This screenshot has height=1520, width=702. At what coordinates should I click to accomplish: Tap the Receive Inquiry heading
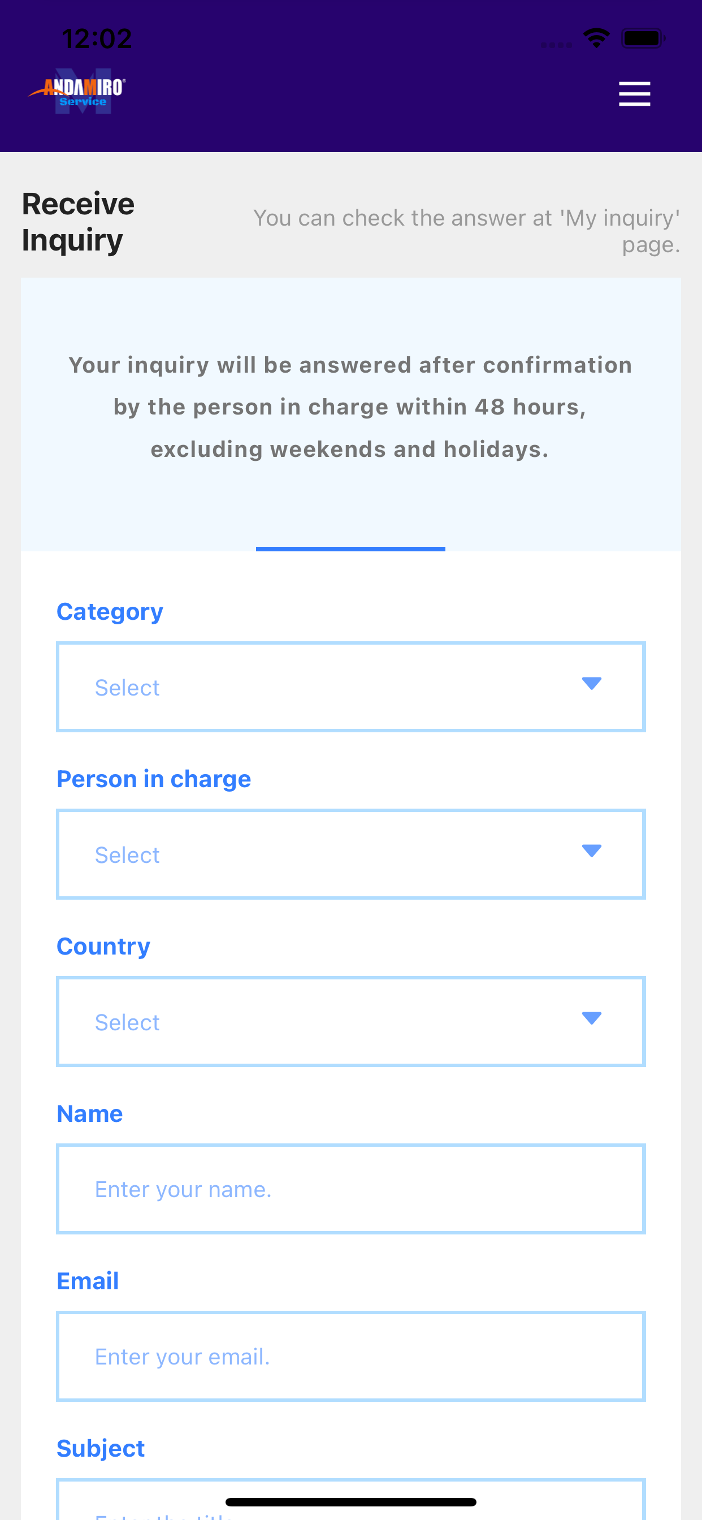pos(79,222)
